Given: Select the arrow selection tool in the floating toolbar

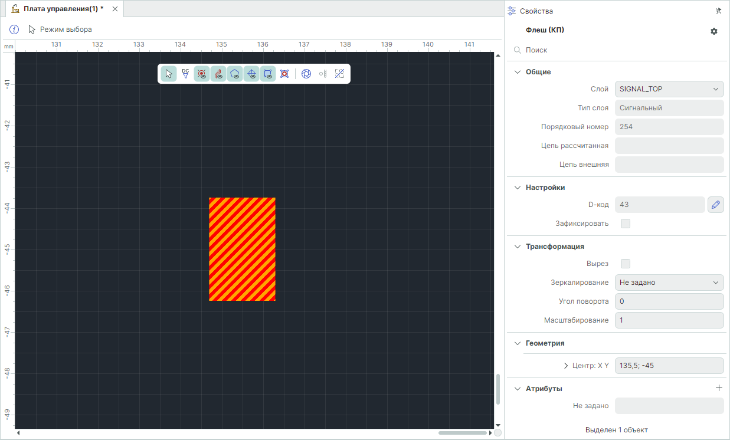Looking at the screenshot, I should coord(169,74).
